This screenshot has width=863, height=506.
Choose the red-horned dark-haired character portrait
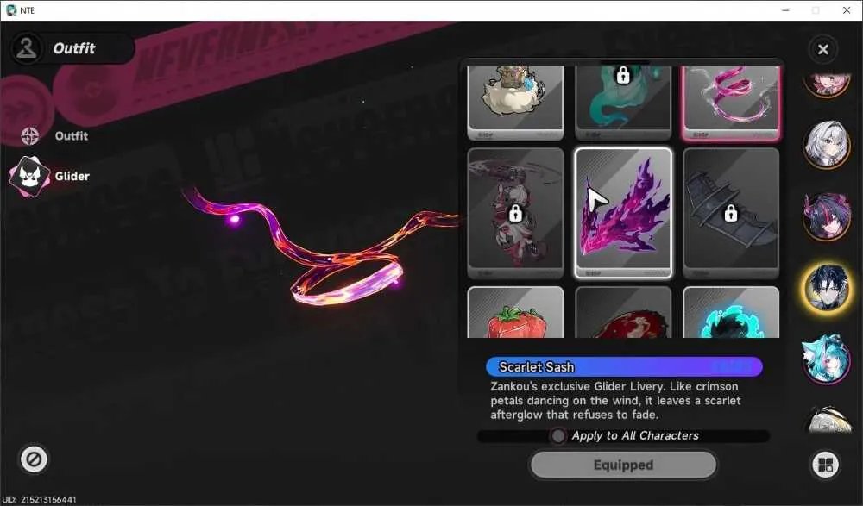[826, 215]
